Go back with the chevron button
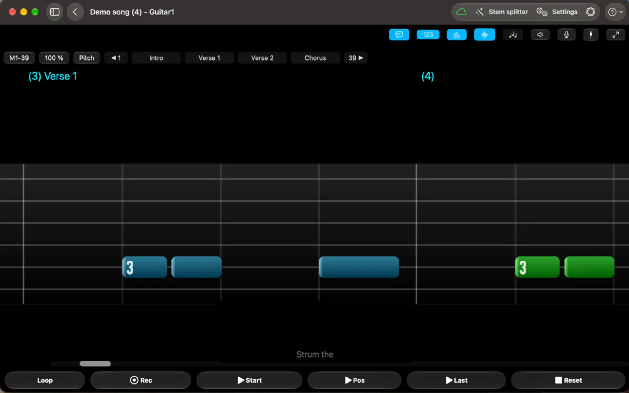 [x=75, y=12]
